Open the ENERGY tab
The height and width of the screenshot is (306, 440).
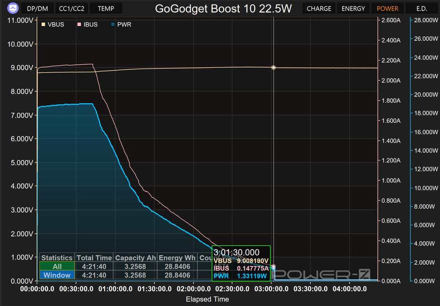point(353,9)
